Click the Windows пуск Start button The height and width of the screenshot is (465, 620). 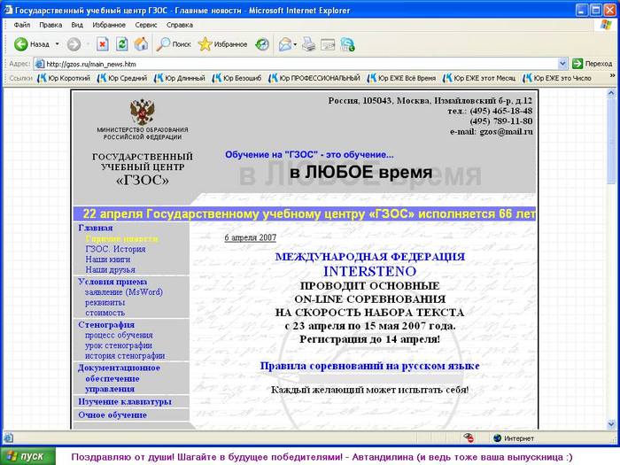(x=27, y=456)
